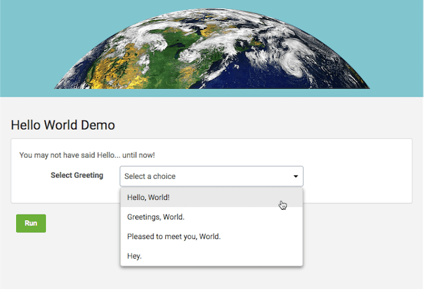Click the green Run button
This screenshot has height=289, width=425.
[31, 223]
